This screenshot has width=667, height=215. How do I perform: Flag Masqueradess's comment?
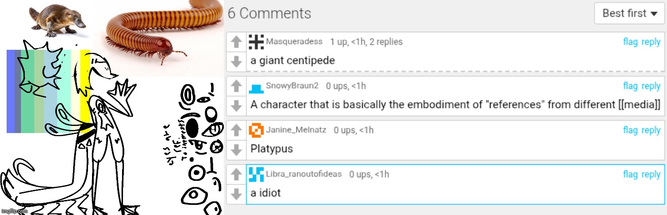[630, 42]
